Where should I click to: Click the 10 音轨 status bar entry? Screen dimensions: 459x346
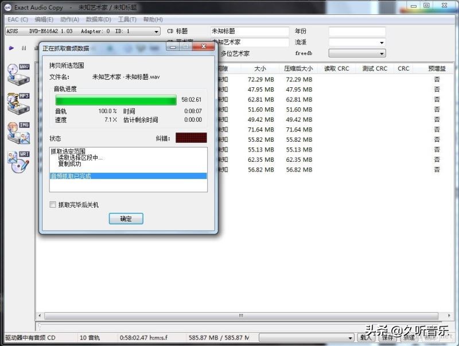(90, 337)
